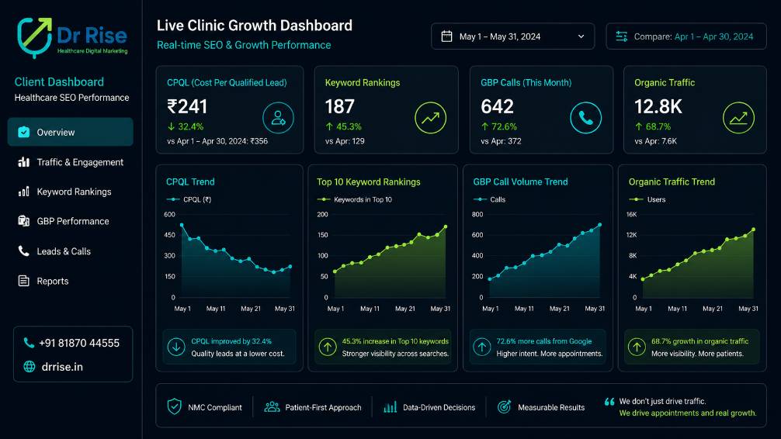Viewport: 781px width, 439px height.
Task: Call the +91 81870 44555 number
Action: click(x=79, y=343)
